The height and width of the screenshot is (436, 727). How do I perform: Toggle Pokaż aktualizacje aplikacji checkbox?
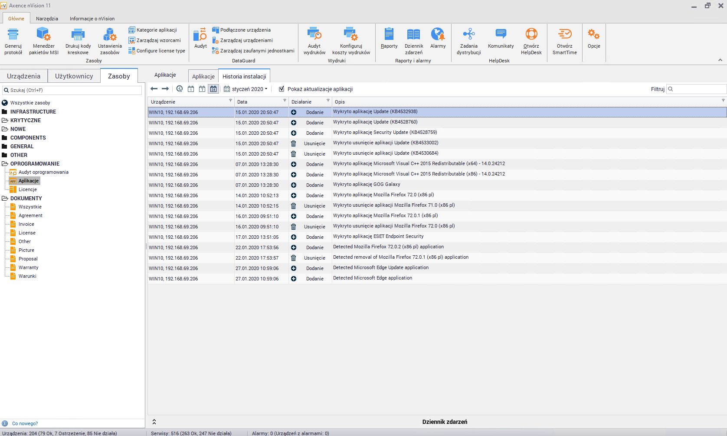click(x=282, y=89)
